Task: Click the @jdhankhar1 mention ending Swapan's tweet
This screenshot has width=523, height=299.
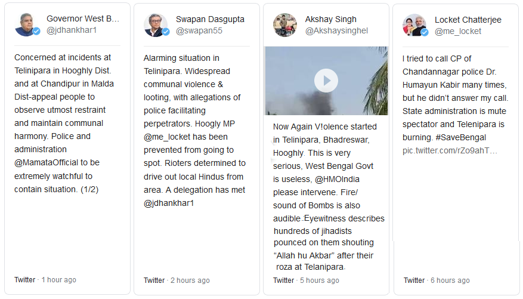Action: point(170,203)
